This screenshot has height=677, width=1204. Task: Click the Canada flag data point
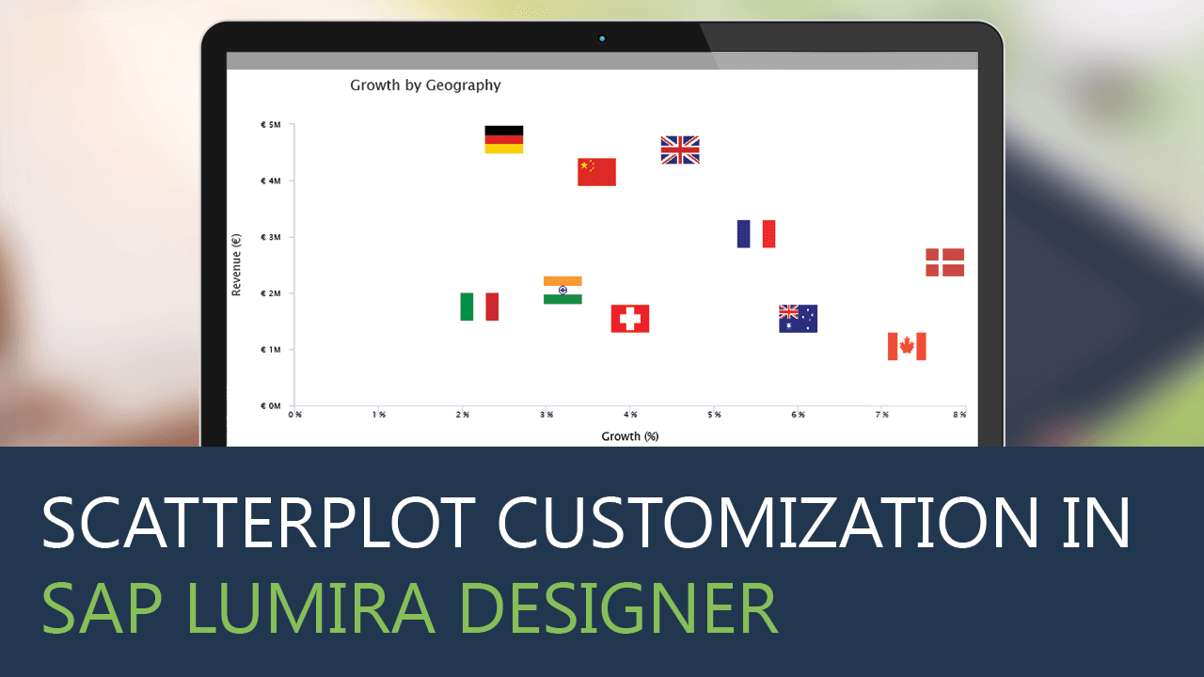coord(907,346)
